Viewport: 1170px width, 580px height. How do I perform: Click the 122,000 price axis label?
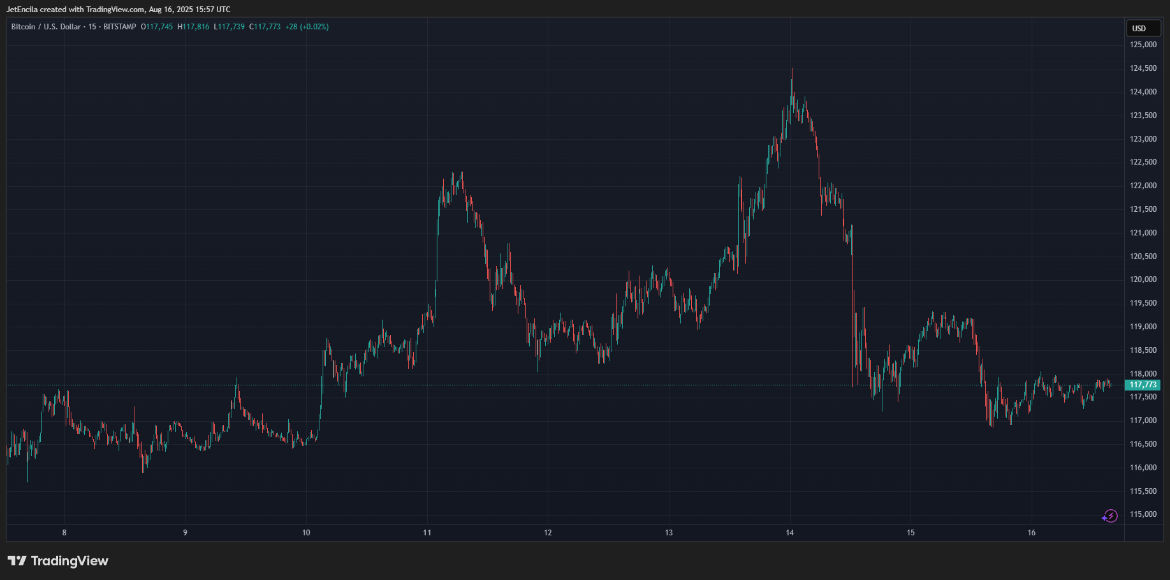[x=1143, y=186]
